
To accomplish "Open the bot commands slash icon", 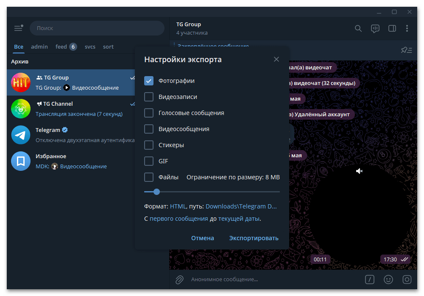I will (x=370, y=280).
